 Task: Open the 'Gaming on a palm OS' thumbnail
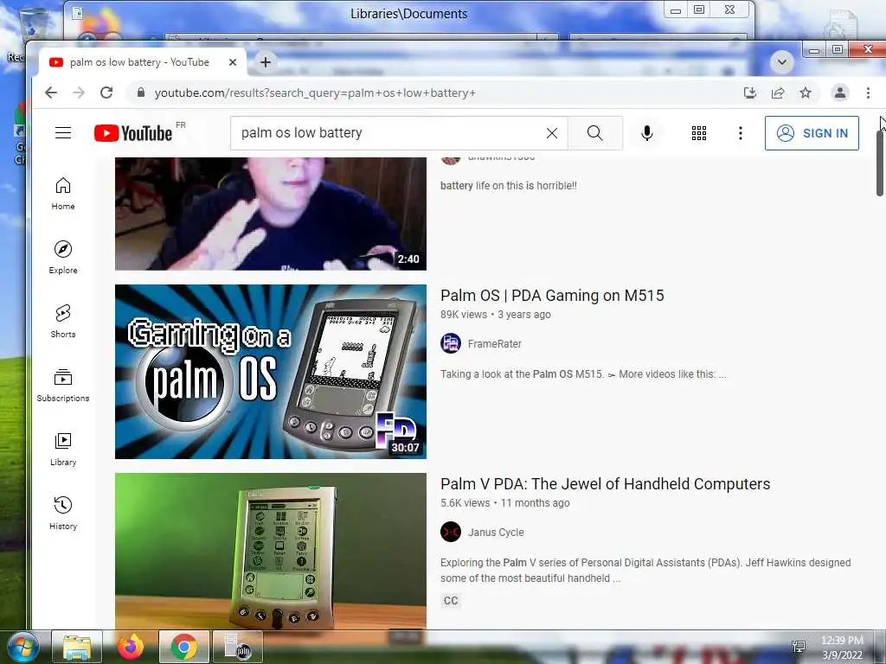click(271, 372)
